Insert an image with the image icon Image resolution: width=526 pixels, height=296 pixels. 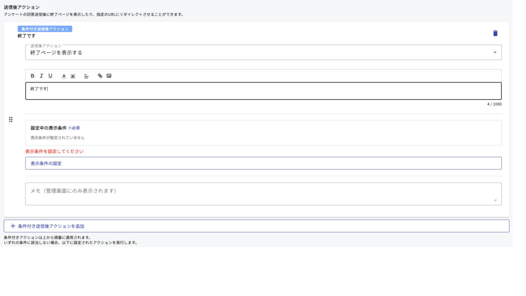pos(109,76)
